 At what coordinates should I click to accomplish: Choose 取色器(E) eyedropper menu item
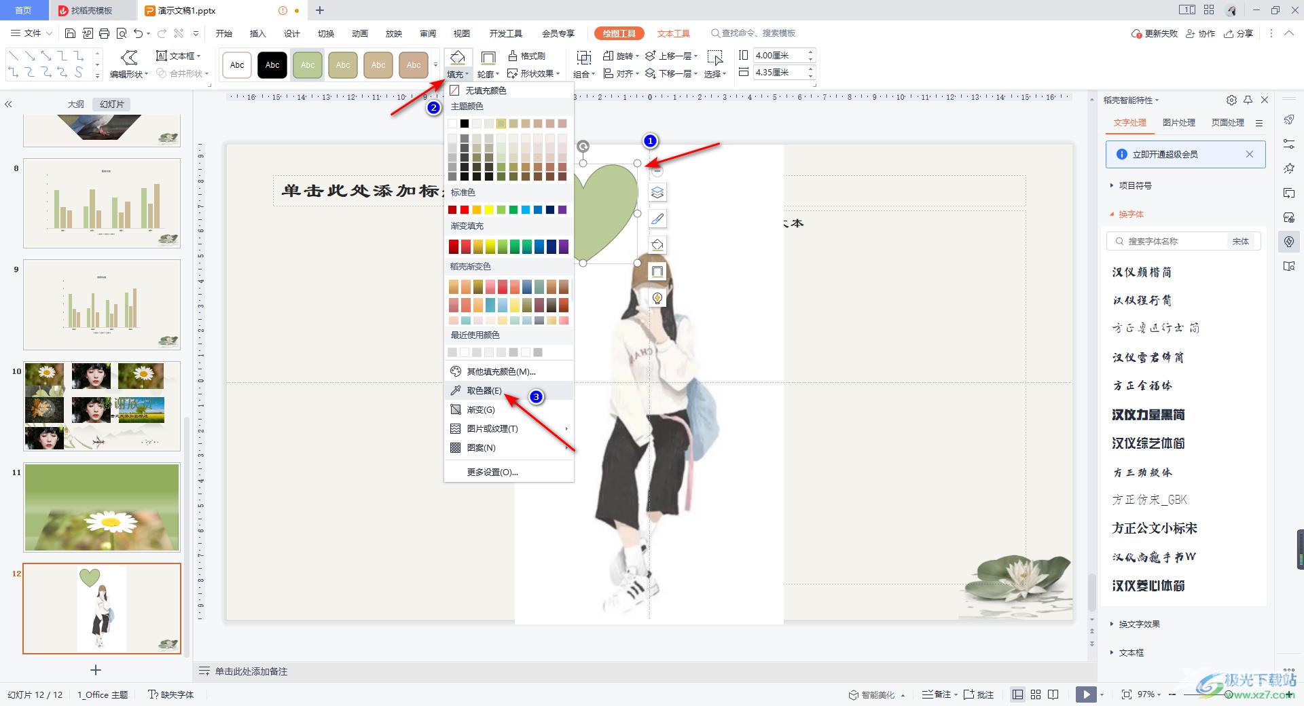coord(509,390)
